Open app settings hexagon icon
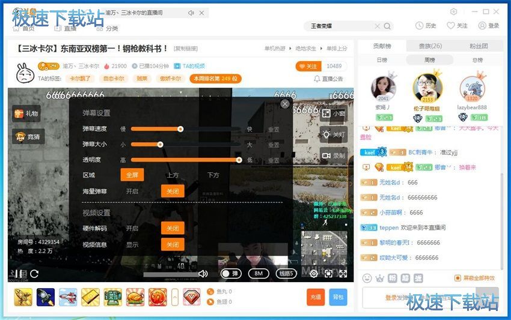 pos(454,12)
